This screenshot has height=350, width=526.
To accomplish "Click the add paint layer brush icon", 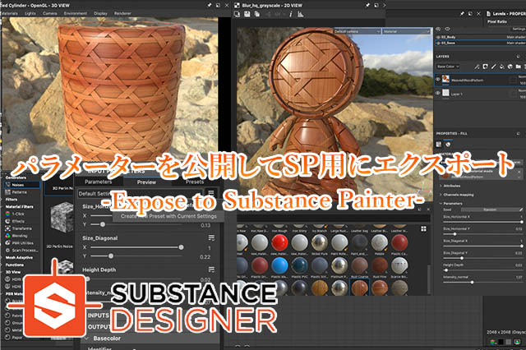I will [493, 67].
